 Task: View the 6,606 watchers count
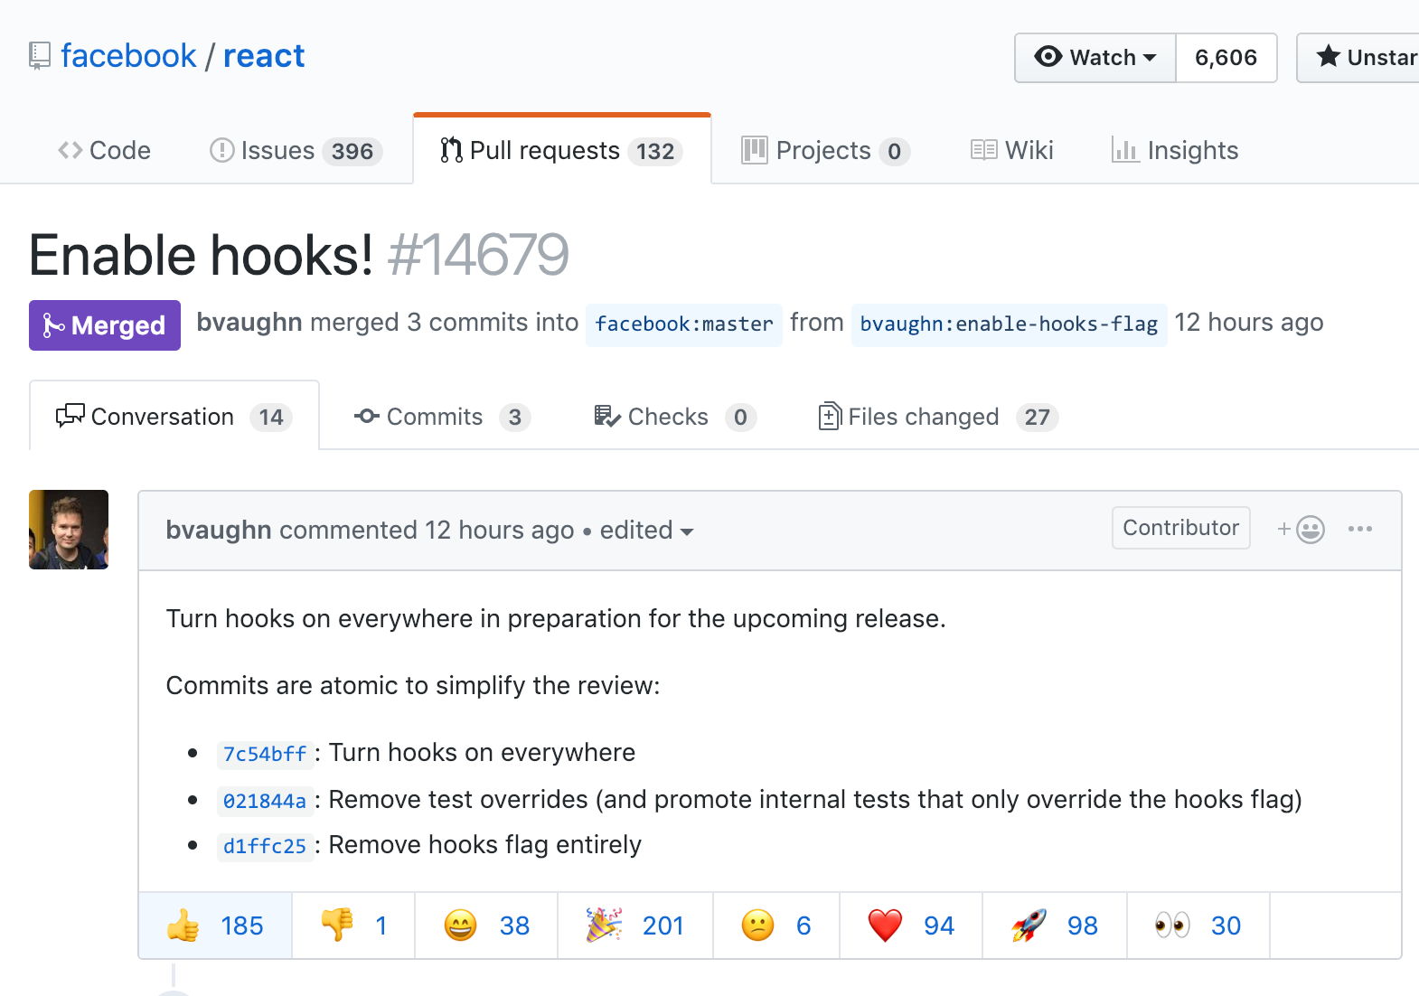[x=1226, y=58]
